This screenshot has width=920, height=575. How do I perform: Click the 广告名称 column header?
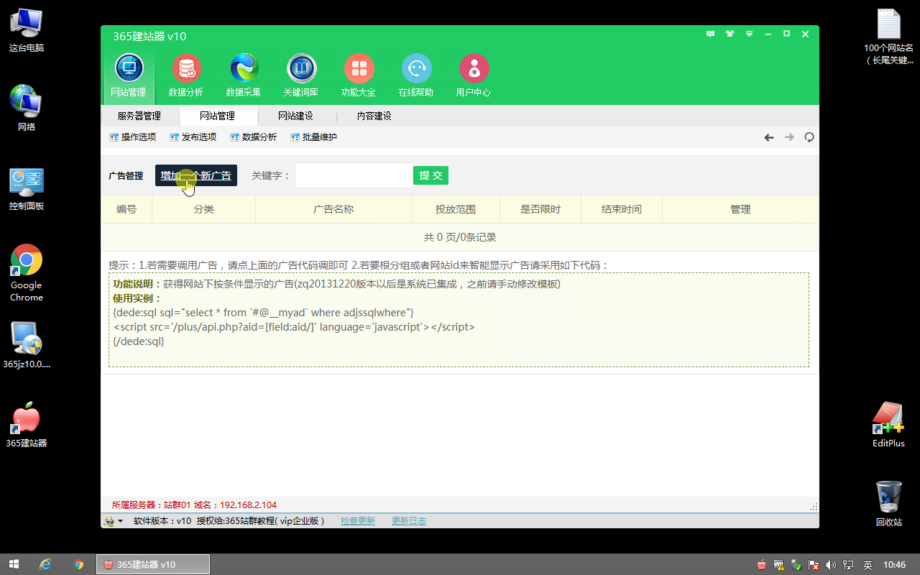tap(333, 209)
